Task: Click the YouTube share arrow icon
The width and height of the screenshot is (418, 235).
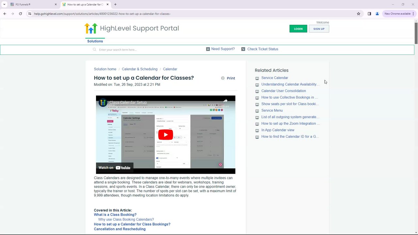Action: click(225, 101)
